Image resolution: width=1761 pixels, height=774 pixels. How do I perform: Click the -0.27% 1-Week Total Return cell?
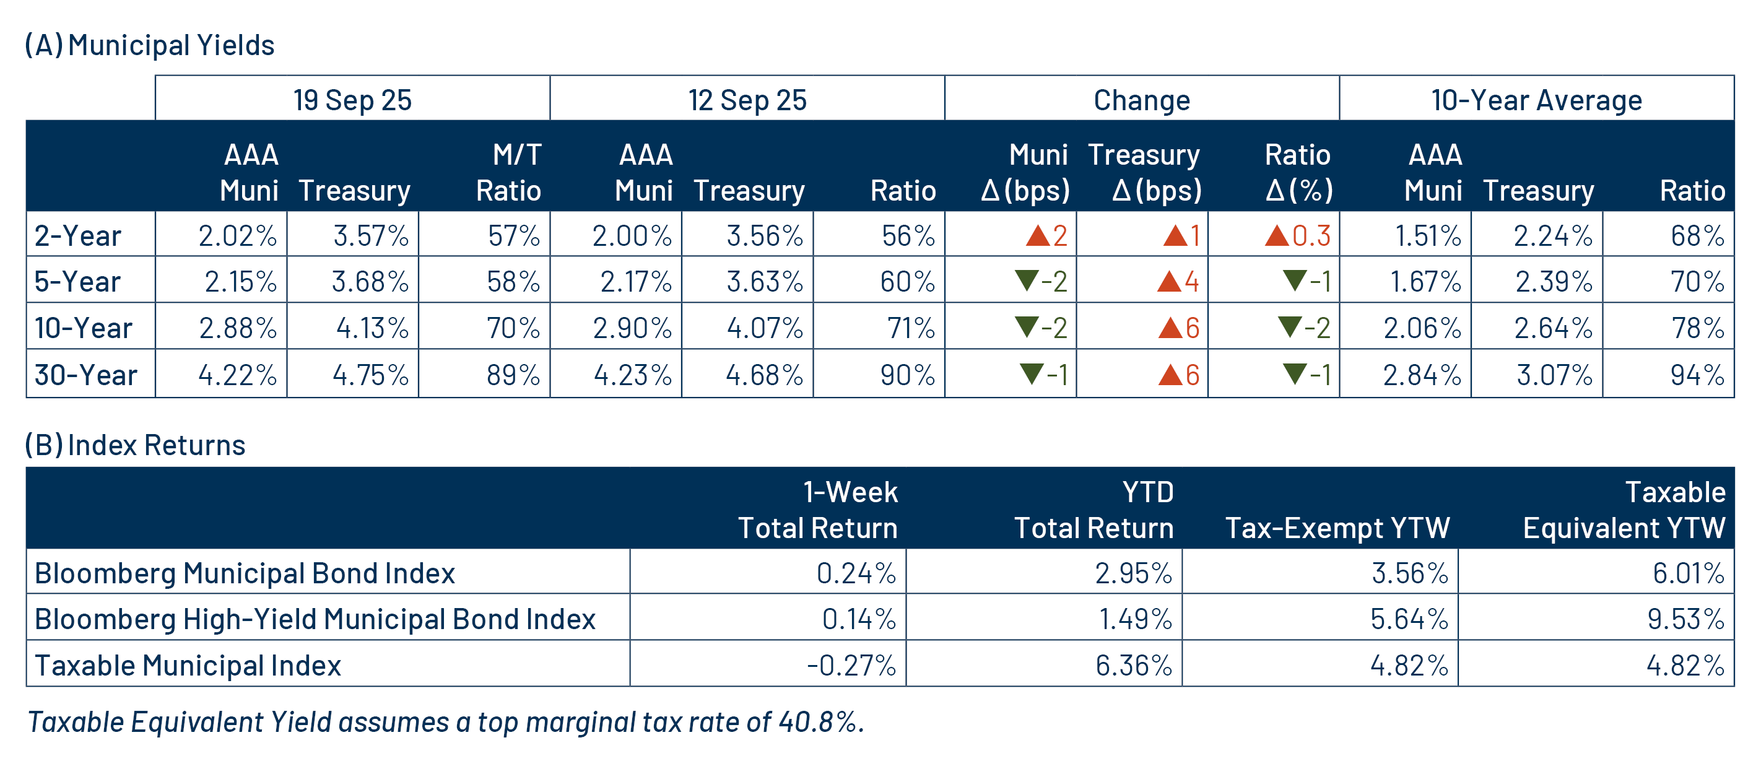[x=850, y=664]
